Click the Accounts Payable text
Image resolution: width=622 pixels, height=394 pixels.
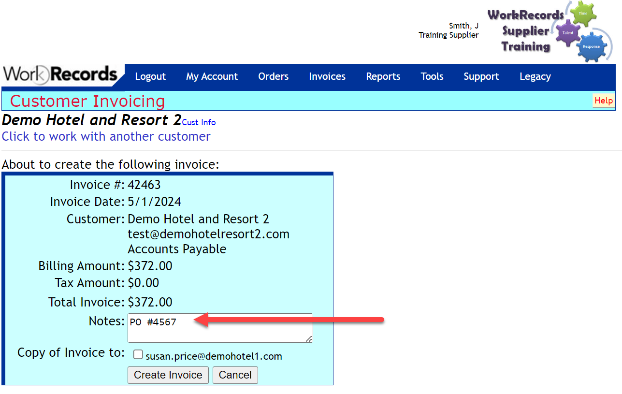[177, 249]
